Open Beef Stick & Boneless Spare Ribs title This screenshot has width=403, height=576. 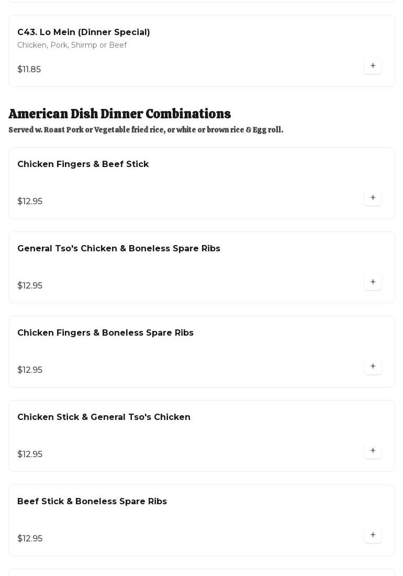point(92,502)
